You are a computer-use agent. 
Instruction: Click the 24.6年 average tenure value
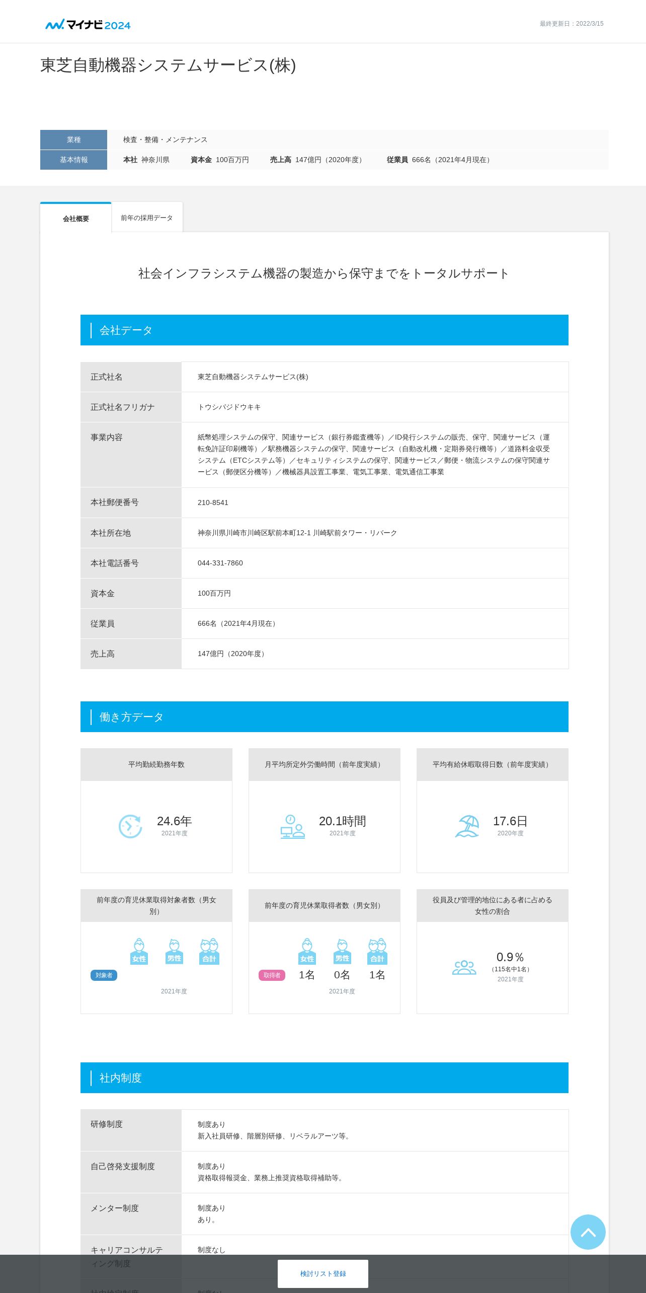(x=174, y=821)
